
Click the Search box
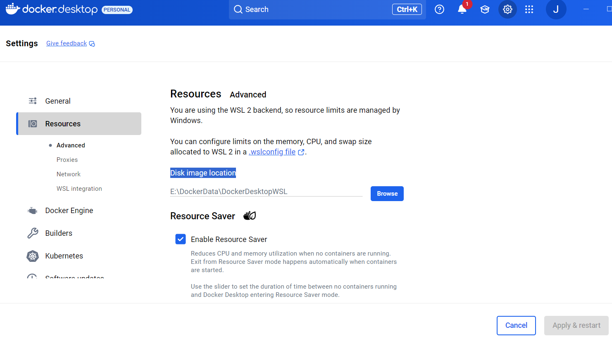click(327, 9)
